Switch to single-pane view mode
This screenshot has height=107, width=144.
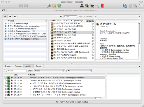(x=15, y=17)
